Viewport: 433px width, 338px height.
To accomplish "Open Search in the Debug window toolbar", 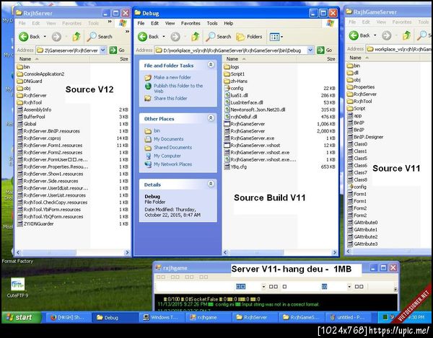I will coord(219,36).
